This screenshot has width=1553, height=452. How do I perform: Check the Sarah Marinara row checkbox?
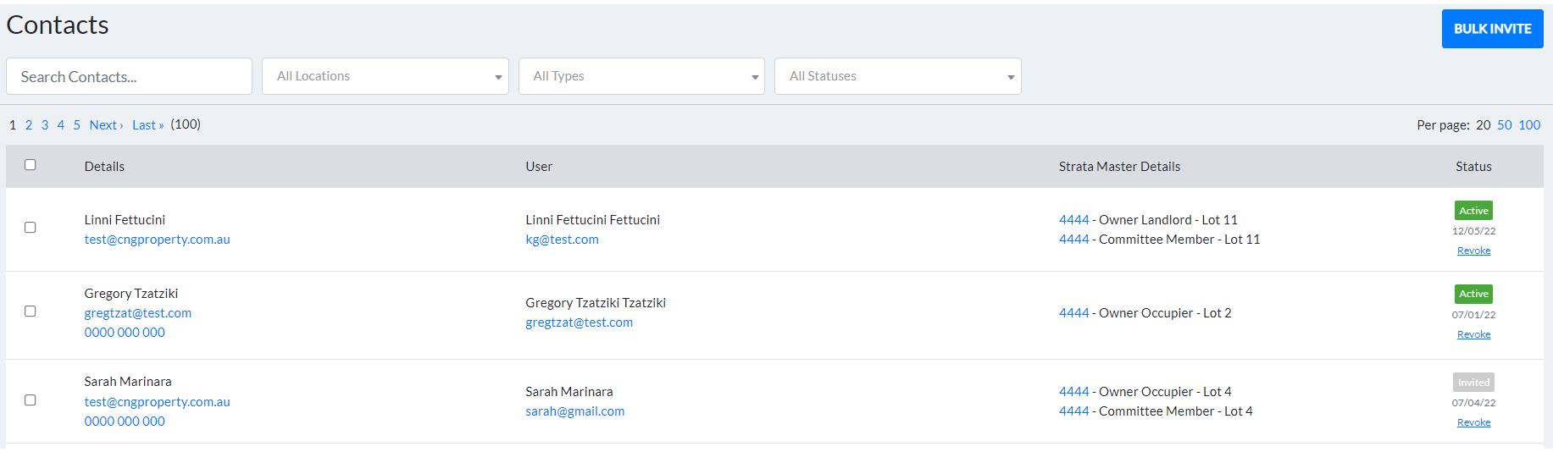pyautogui.click(x=31, y=400)
